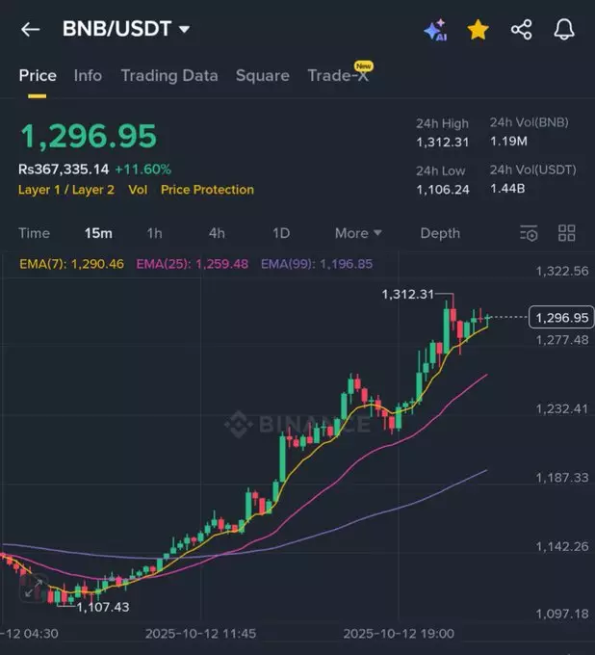The height and width of the screenshot is (655, 595).
Task: Tap the share icon
Action: click(521, 30)
